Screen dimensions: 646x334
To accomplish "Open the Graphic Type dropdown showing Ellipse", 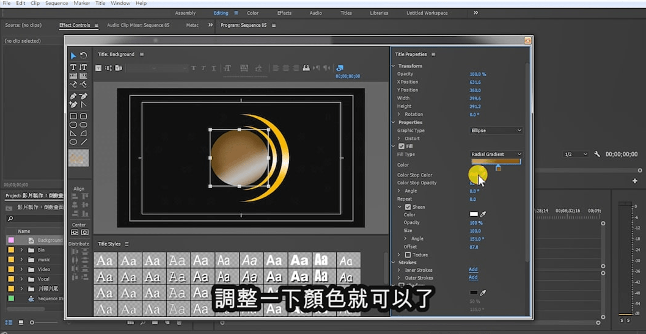I will 496,131.
